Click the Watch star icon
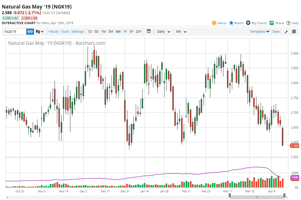The image size is (301, 200). [231, 23]
